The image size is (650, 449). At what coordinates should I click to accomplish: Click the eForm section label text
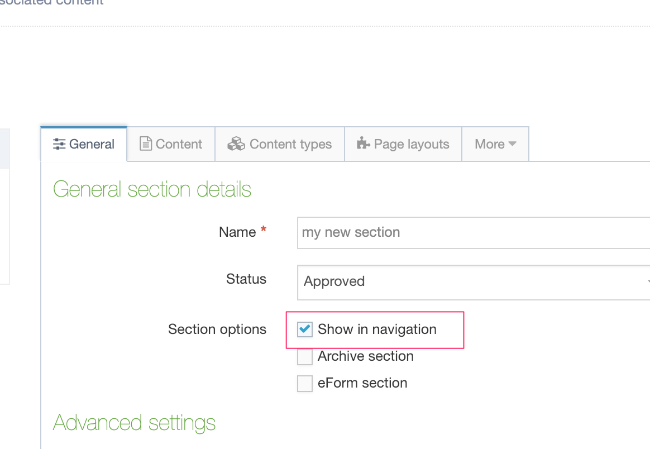coord(362,383)
